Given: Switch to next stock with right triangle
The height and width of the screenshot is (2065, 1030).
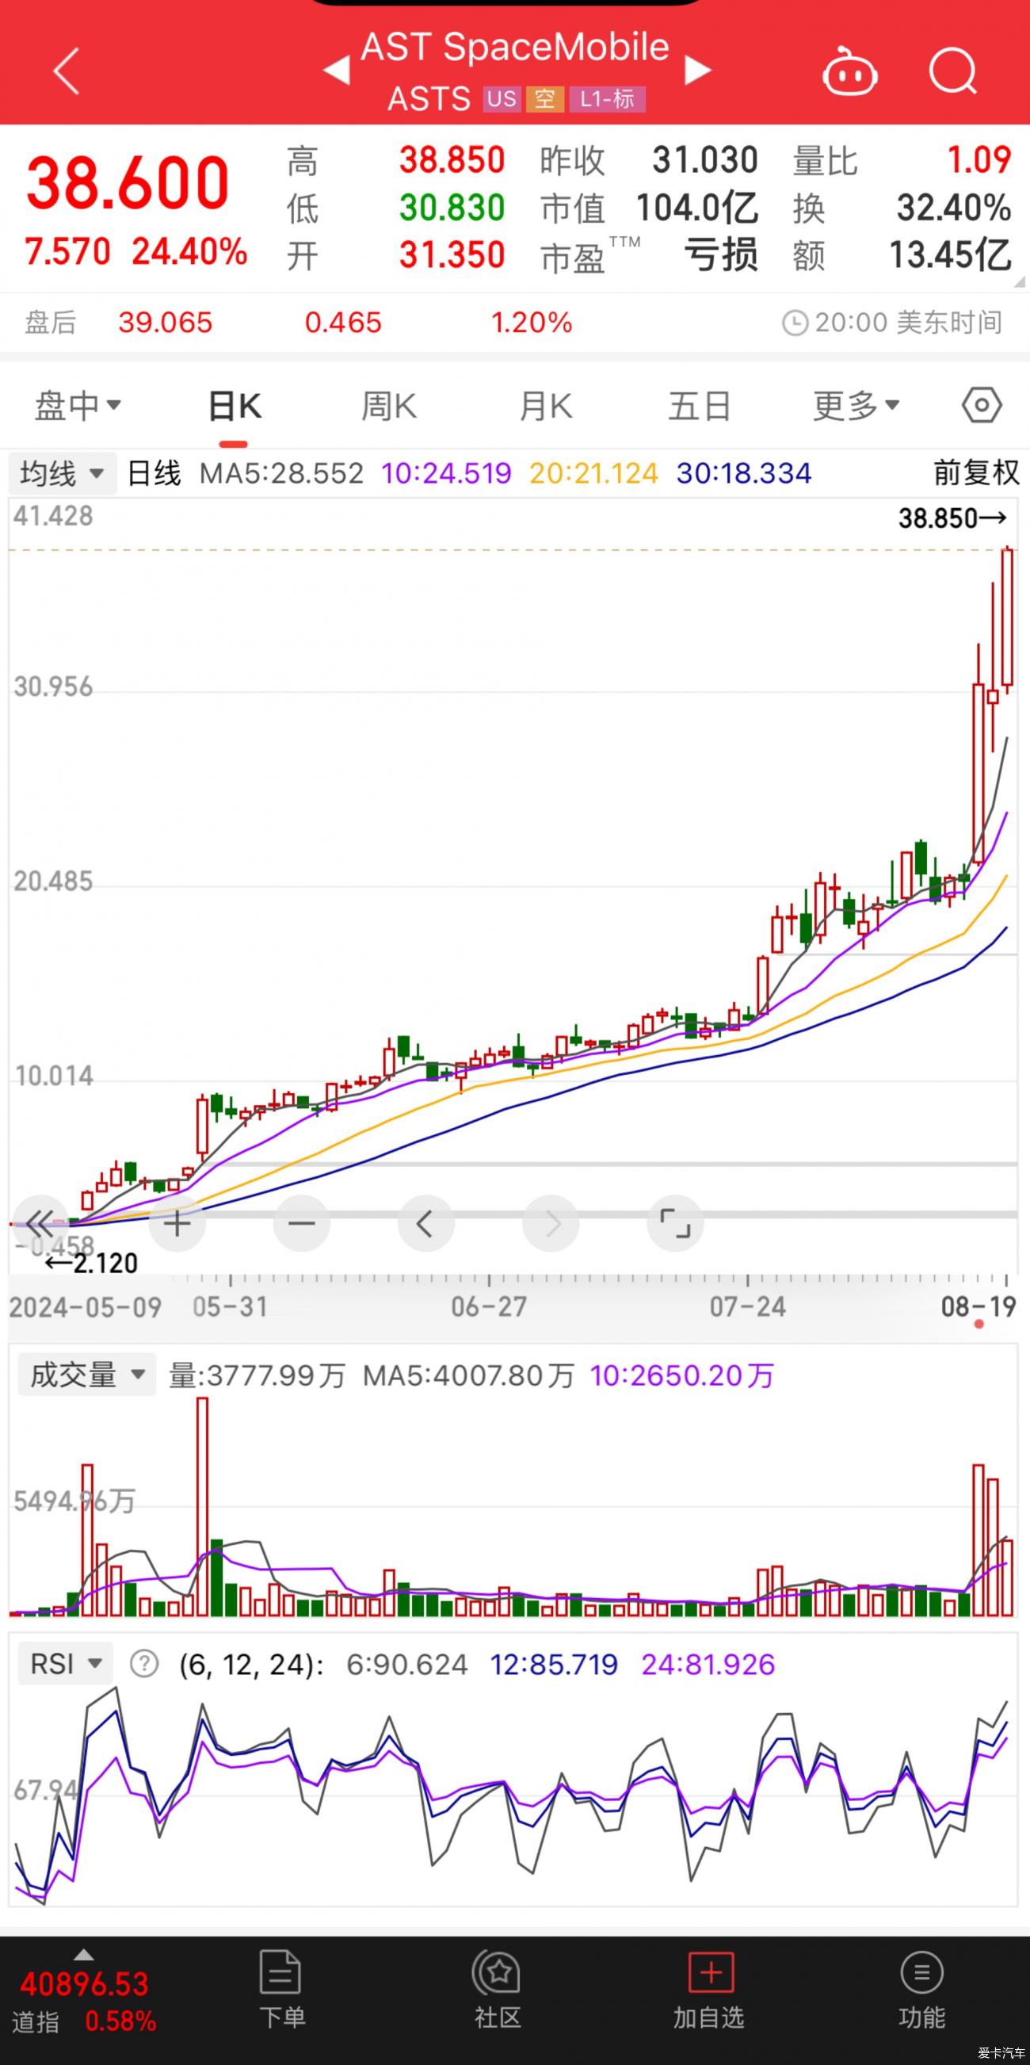Looking at the screenshot, I should (x=696, y=71).
